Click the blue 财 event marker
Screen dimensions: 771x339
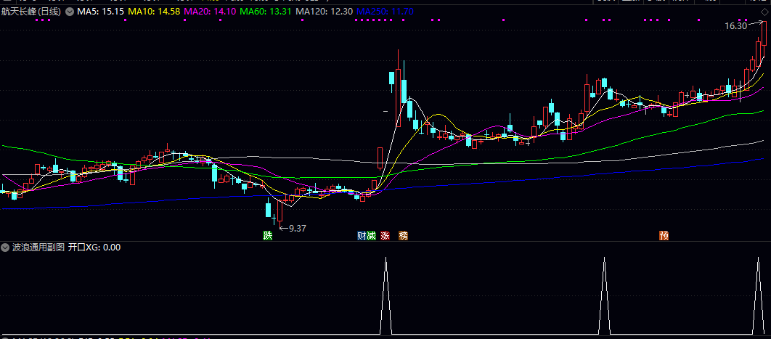(362, 235)
